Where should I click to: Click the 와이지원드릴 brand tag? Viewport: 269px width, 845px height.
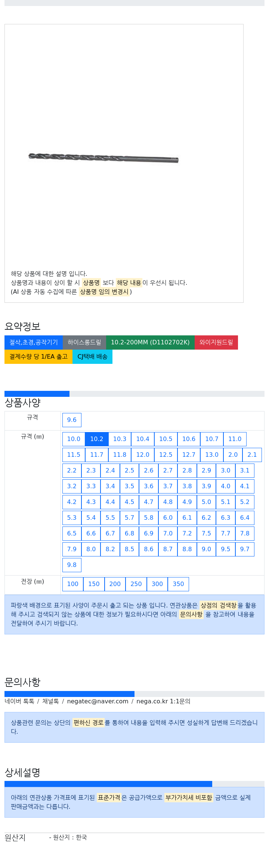pos(216,342)
